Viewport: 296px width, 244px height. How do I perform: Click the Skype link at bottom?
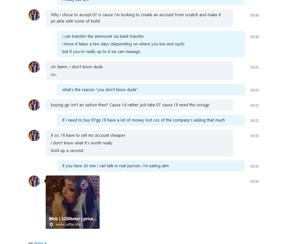pyautogui.click(x=38, y=243)
